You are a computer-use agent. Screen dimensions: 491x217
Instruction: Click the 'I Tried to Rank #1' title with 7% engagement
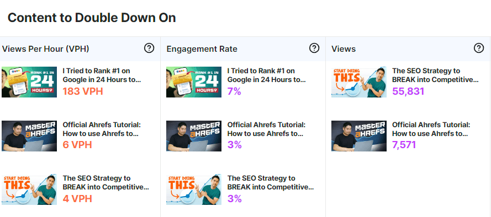tap(266, 75)
